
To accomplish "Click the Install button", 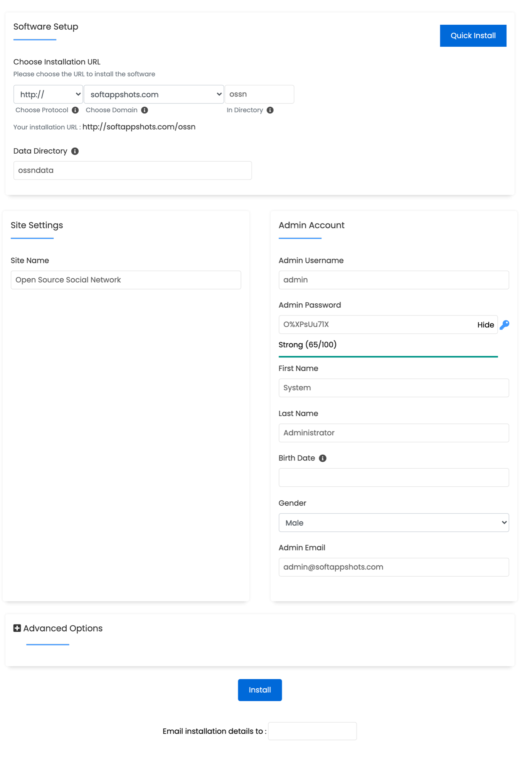I will [x=260, y=690].
